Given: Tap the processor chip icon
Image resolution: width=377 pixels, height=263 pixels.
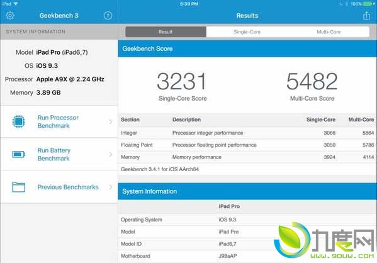Looking at the screenshot, I should point(18,121).
